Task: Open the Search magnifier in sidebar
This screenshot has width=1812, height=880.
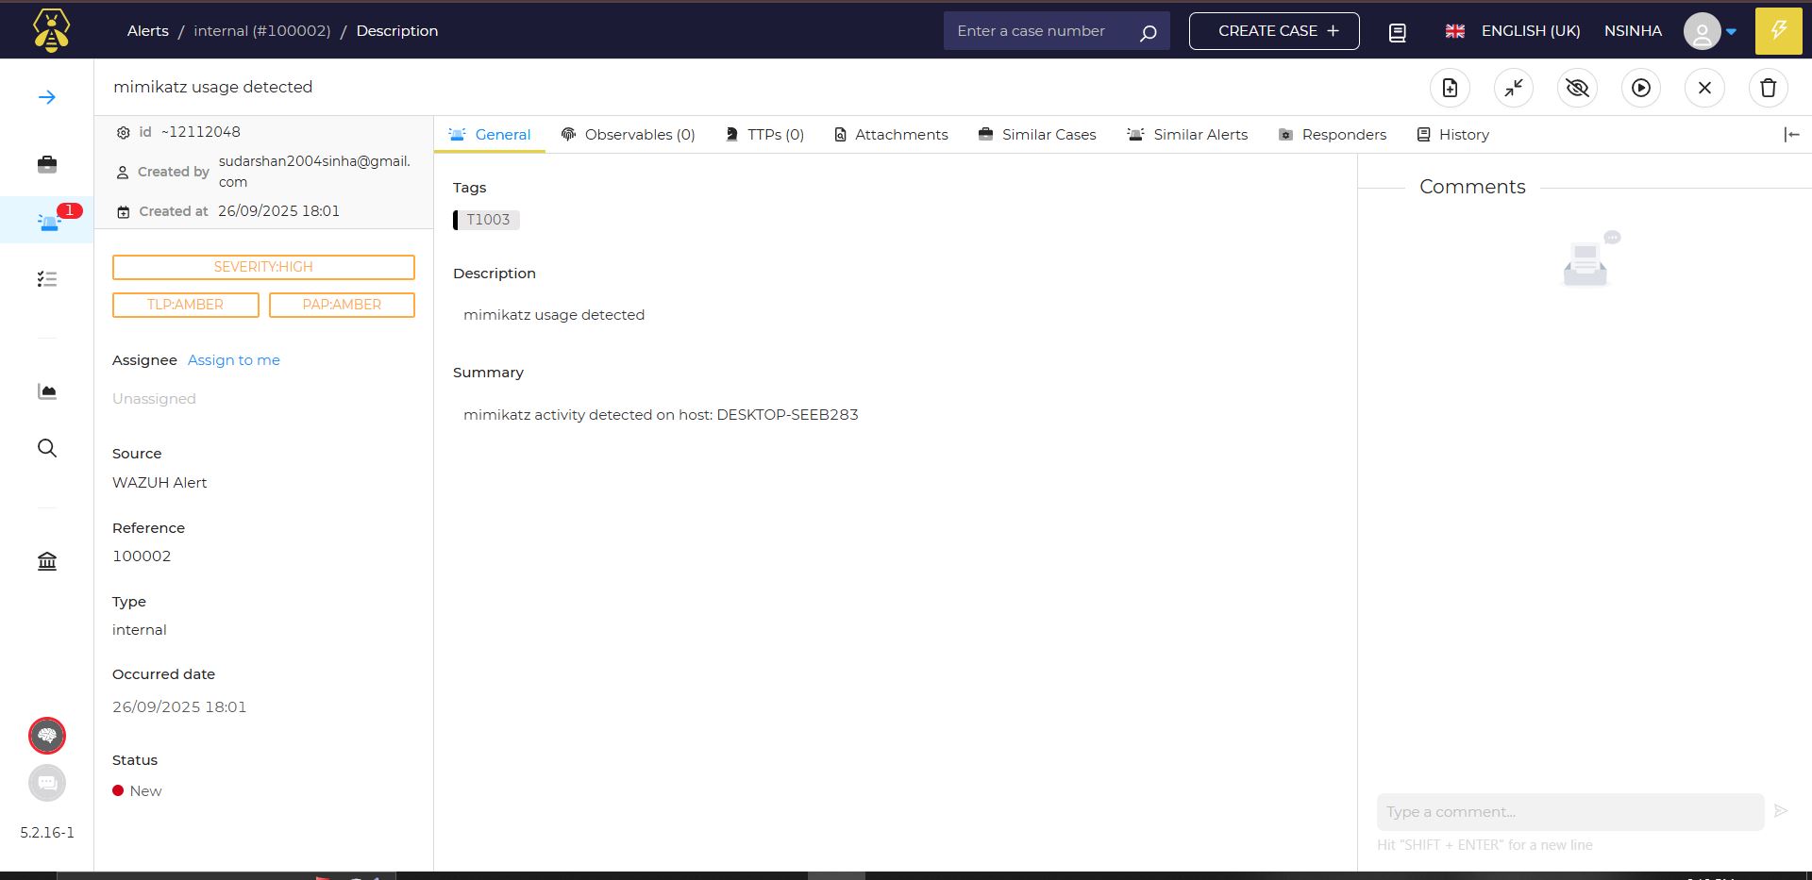Action: coord(47,448)
